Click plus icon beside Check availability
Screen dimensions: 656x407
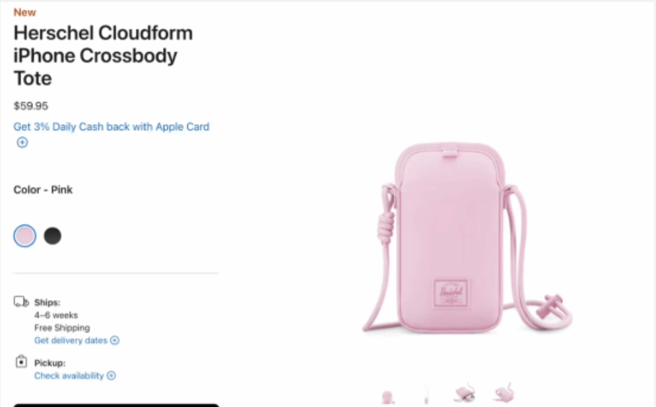pos(112,375)
